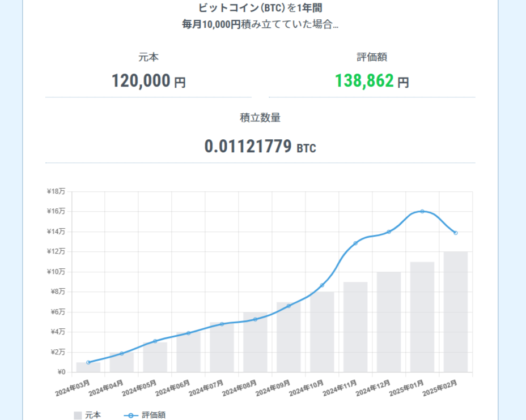The height and width of the screenshot is (420, 526).
Task: Click the 2024年08月 data point on the line
Action: (255, 319)
